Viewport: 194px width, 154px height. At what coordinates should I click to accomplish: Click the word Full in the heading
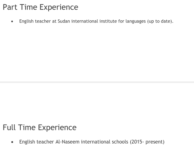point(9,127)
